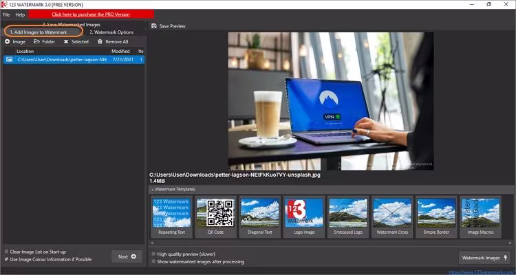Click the 123 Watermark app icon in the title bar
The height and width of the screenshot is (275, 516).
[4, 4]
